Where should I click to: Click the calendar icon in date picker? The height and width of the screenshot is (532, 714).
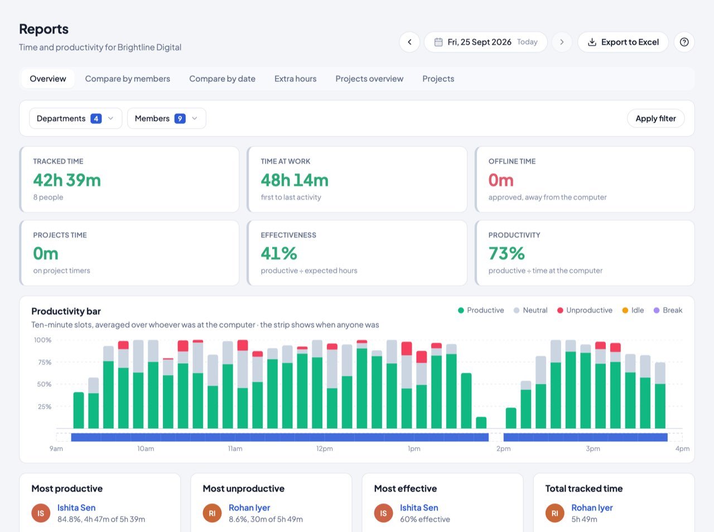point(438,42)
